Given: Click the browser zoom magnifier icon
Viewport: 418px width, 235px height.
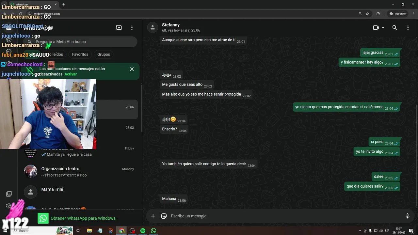Looking at the screenshot, I should 360,14.
